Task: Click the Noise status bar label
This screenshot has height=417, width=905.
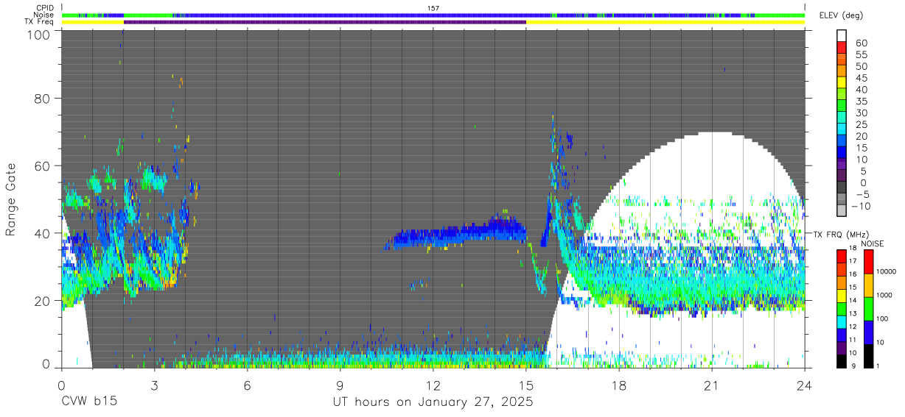Action: click(43, 15)
